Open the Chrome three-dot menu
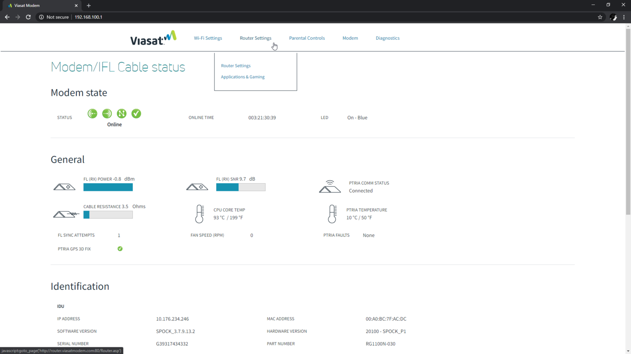The width and height of the screenshot is (631, 354). (x=624, y=17)
